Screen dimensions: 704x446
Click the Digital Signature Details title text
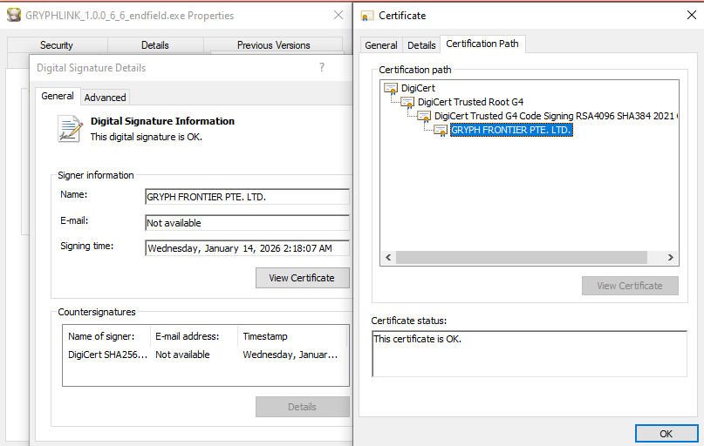(91, 68)
